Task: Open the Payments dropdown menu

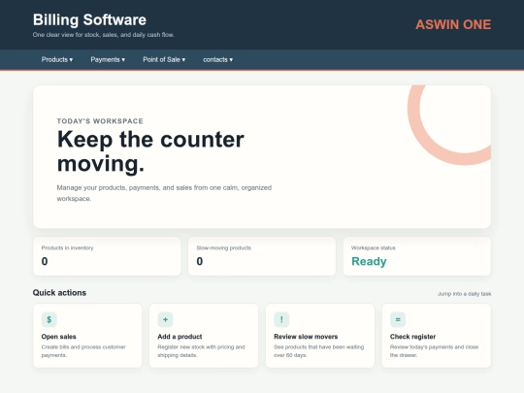Action: 108,59
